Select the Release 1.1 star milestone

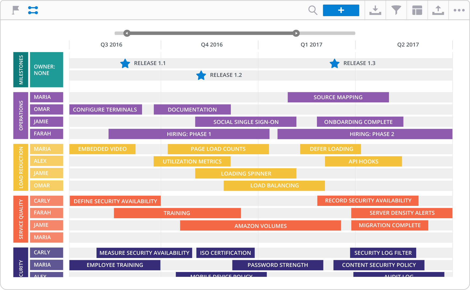pos(125,63)
